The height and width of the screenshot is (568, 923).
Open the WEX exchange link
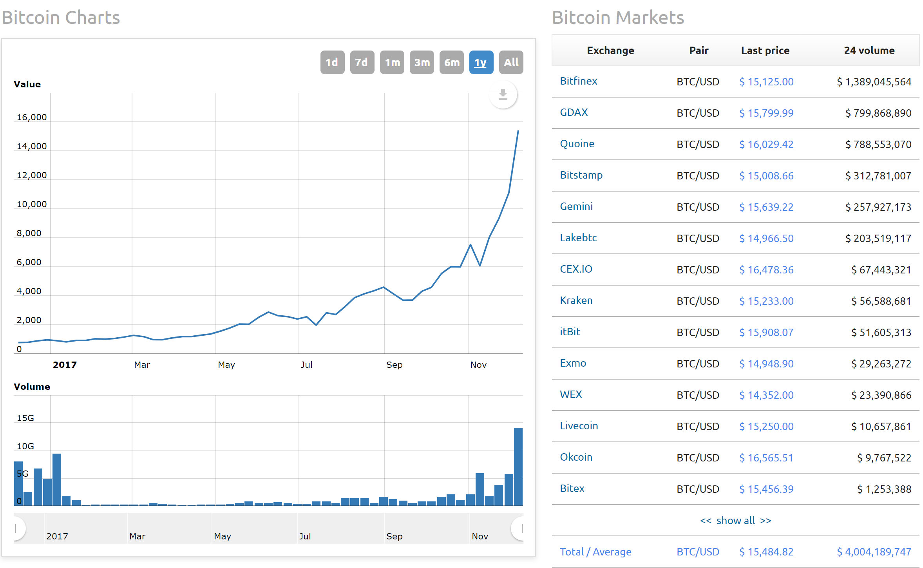[571, 394]
